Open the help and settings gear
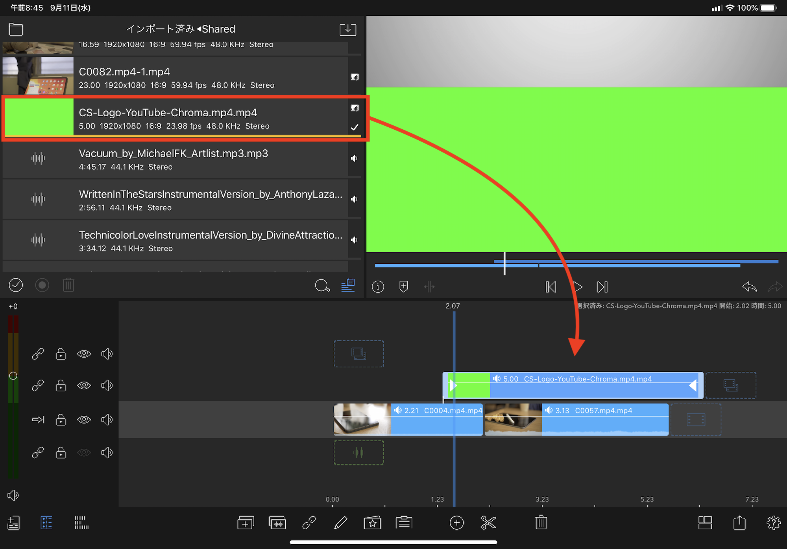The width and height of the screenshot is (787, 549). pyautogui.click(x=773, y=523)
